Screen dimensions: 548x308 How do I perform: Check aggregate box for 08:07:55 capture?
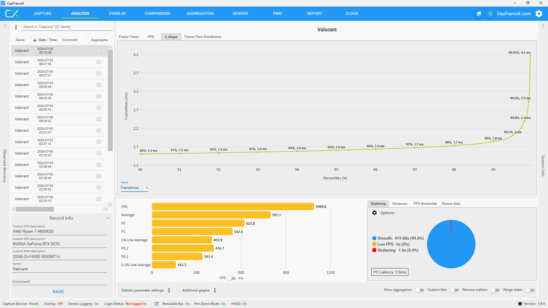click(x=99, y=62)
